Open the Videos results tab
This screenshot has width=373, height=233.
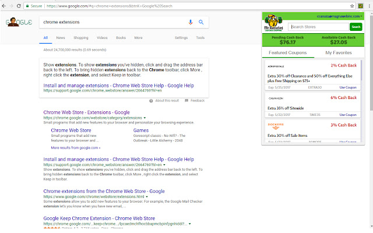point(102,37)
